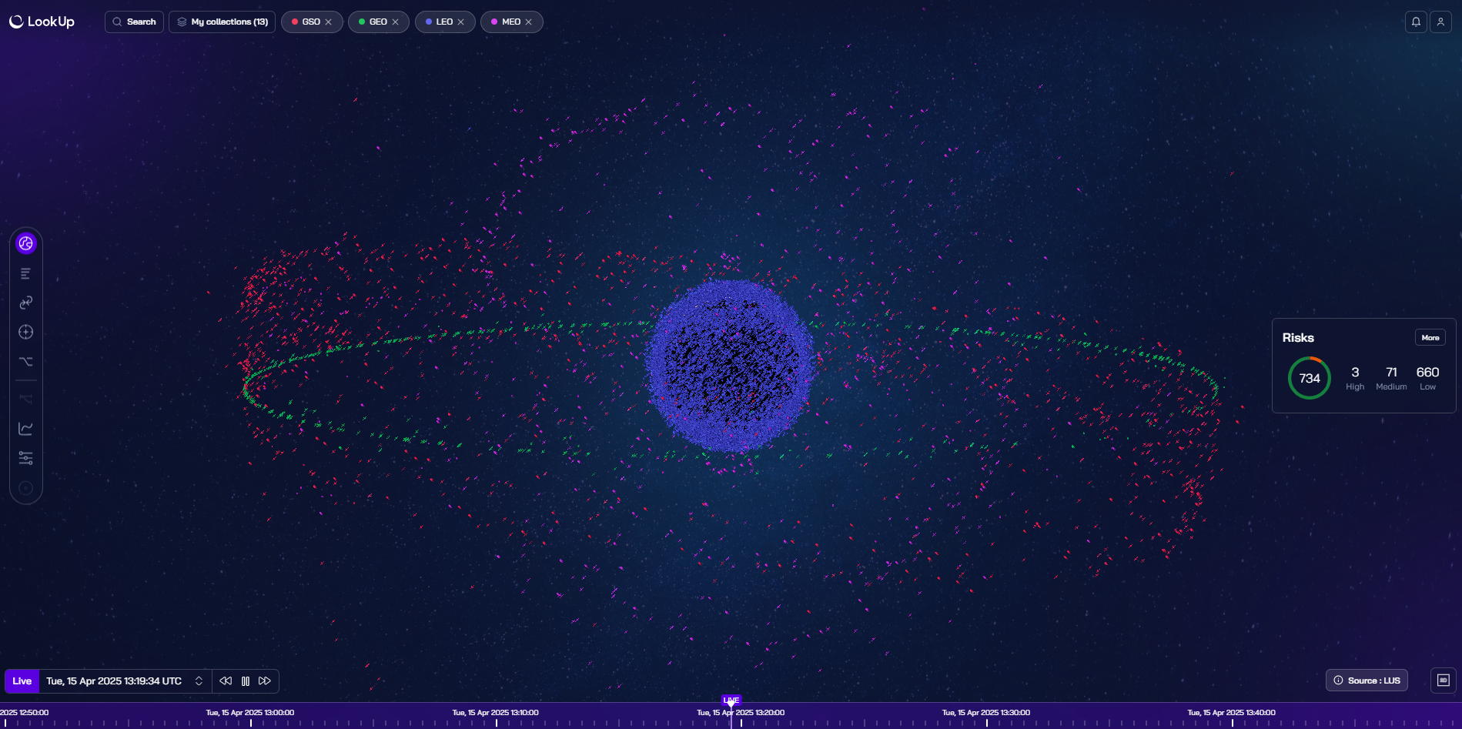Pause the simulation playback

(x=246, y=681)
